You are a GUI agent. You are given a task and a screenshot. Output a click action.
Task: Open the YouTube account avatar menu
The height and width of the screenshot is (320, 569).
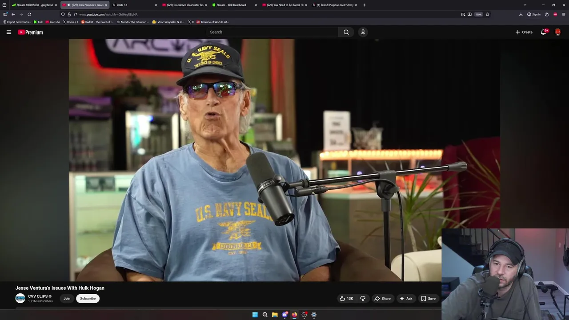558,32
